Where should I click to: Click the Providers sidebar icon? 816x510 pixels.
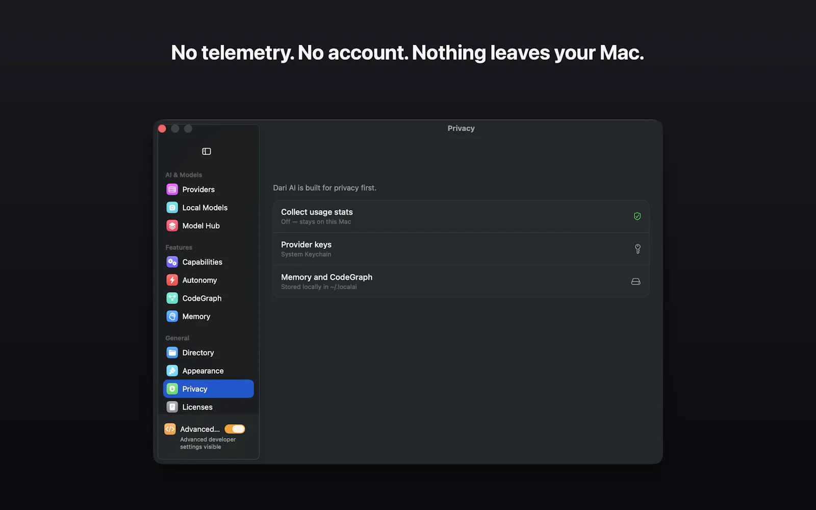tap(172, 190)
